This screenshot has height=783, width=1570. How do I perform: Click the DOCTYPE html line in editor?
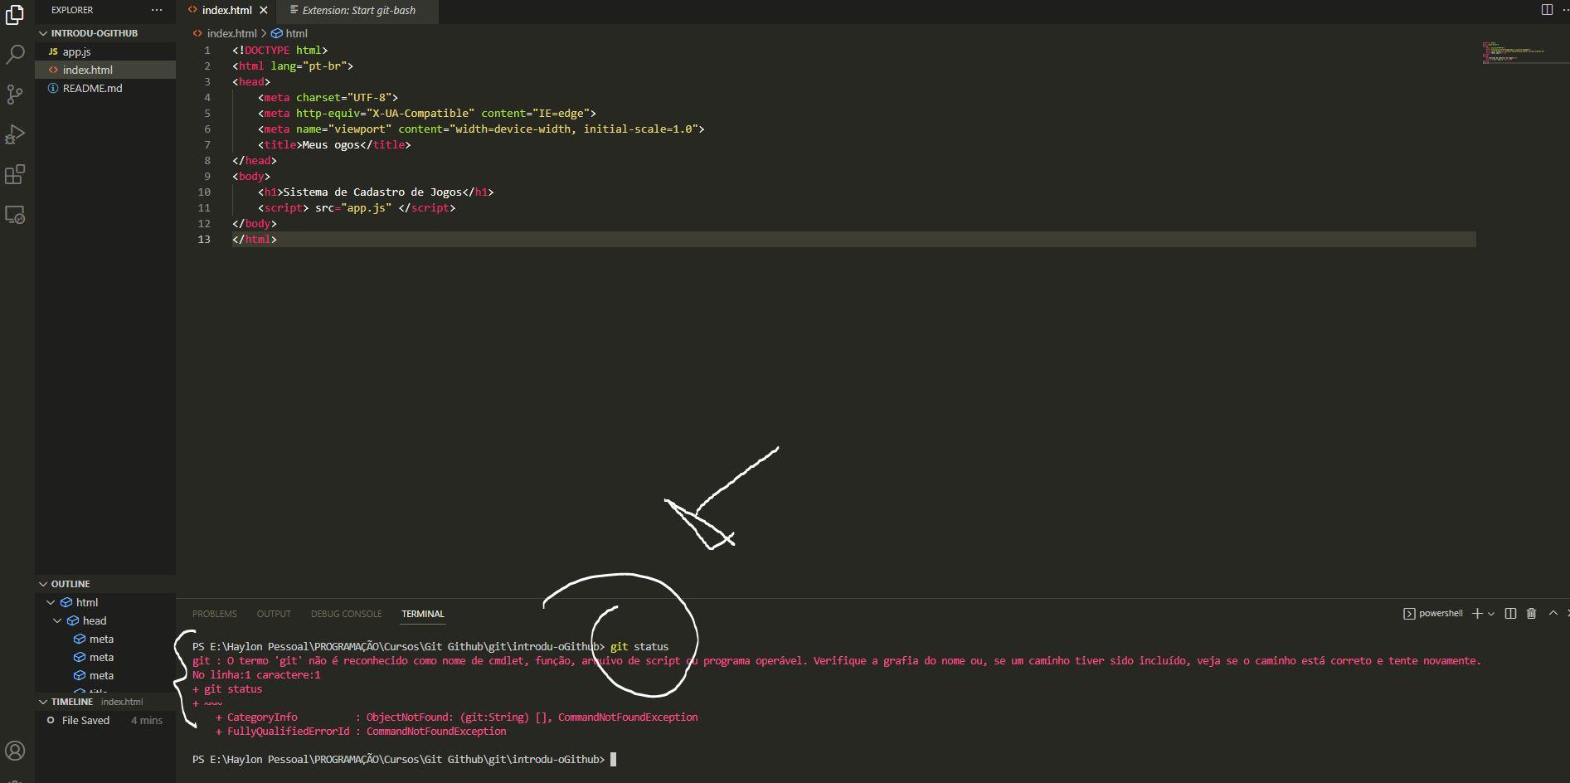pos(280,50)
